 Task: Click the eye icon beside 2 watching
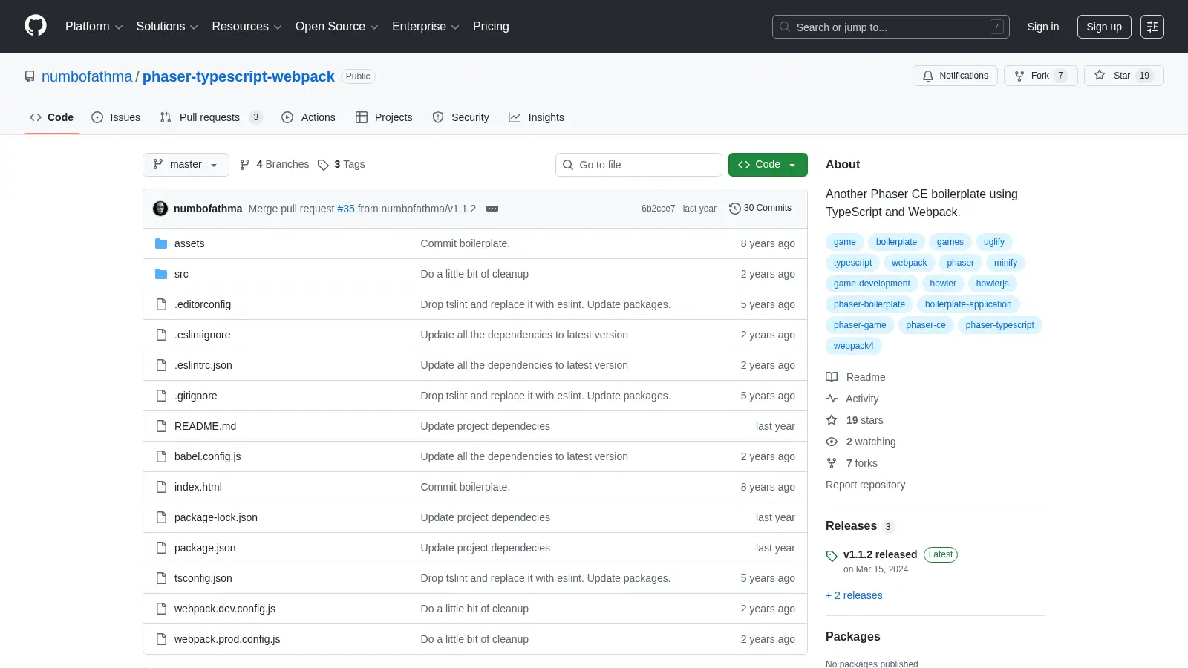832,442
